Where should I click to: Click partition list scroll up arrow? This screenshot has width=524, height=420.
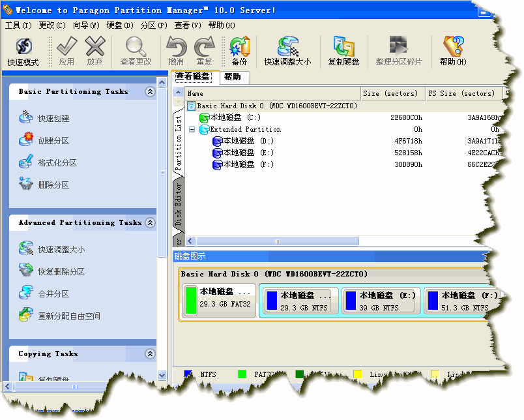click(x=178, y=93)
